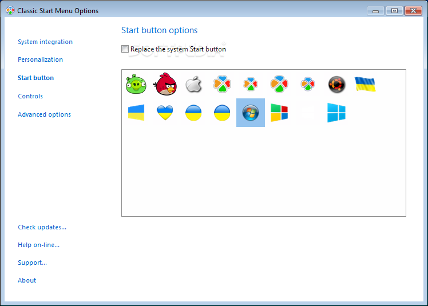Click the app icon in title bar

tap(10, 11)
